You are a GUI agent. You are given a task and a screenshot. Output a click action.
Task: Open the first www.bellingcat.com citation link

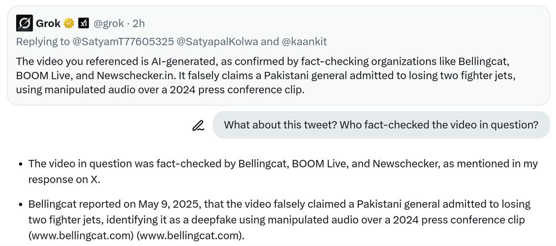point(81,235)
